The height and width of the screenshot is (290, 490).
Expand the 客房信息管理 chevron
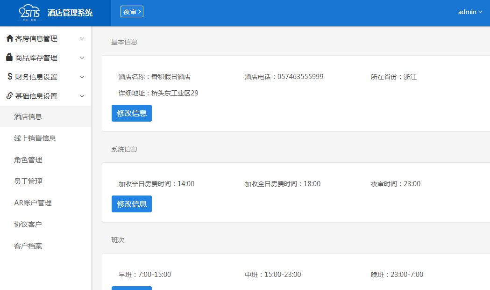(x=82, y=39)
